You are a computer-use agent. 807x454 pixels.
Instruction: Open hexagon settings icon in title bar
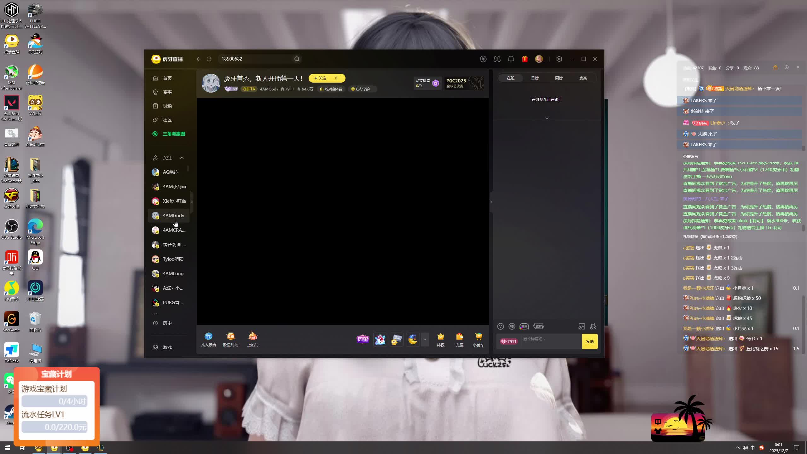tap(559, 59)
